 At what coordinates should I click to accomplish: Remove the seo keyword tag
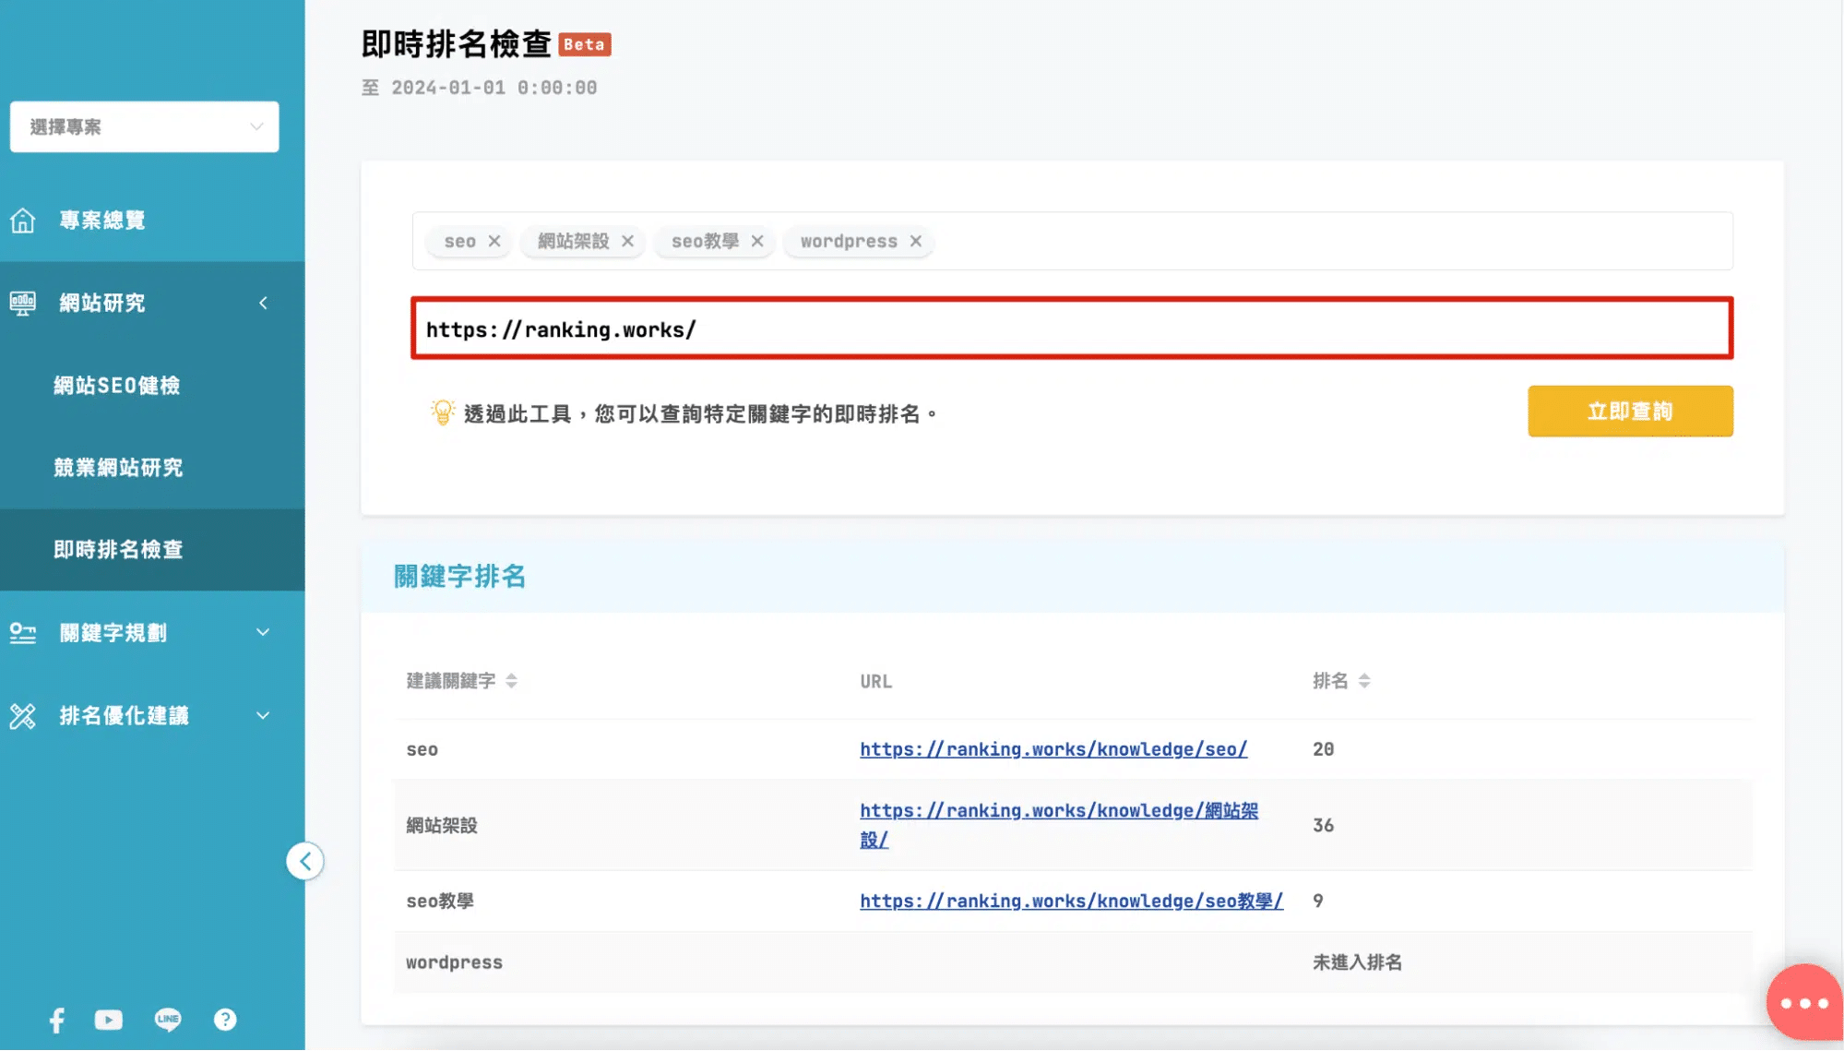tap(494, 241)
